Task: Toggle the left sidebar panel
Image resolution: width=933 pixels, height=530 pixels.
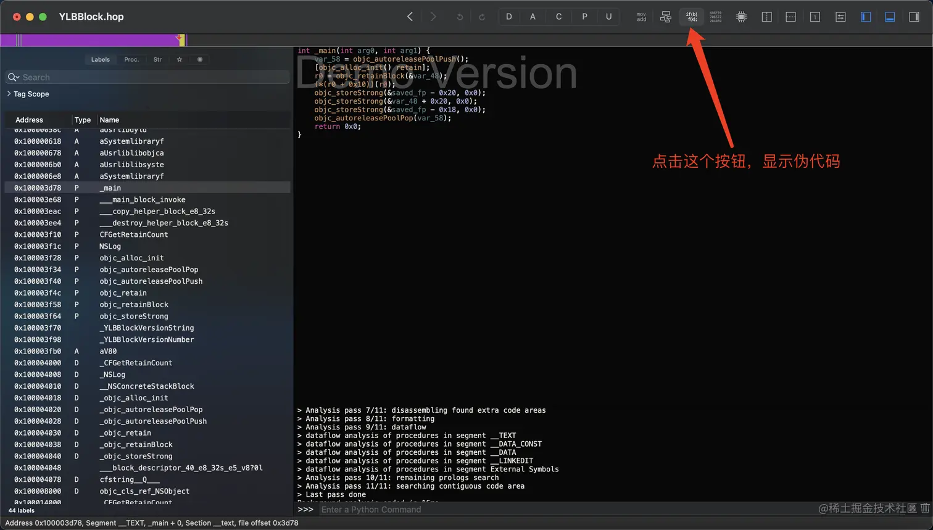Action: point(866,17)
